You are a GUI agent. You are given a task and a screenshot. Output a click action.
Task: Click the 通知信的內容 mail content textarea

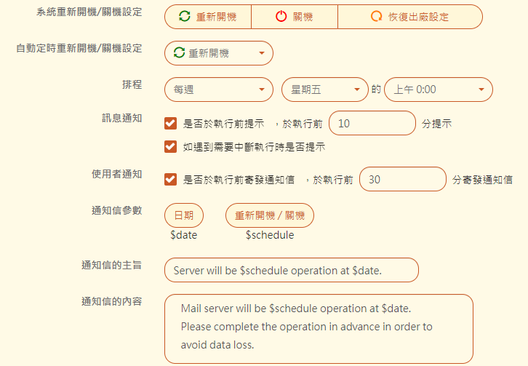click(319, 327)
